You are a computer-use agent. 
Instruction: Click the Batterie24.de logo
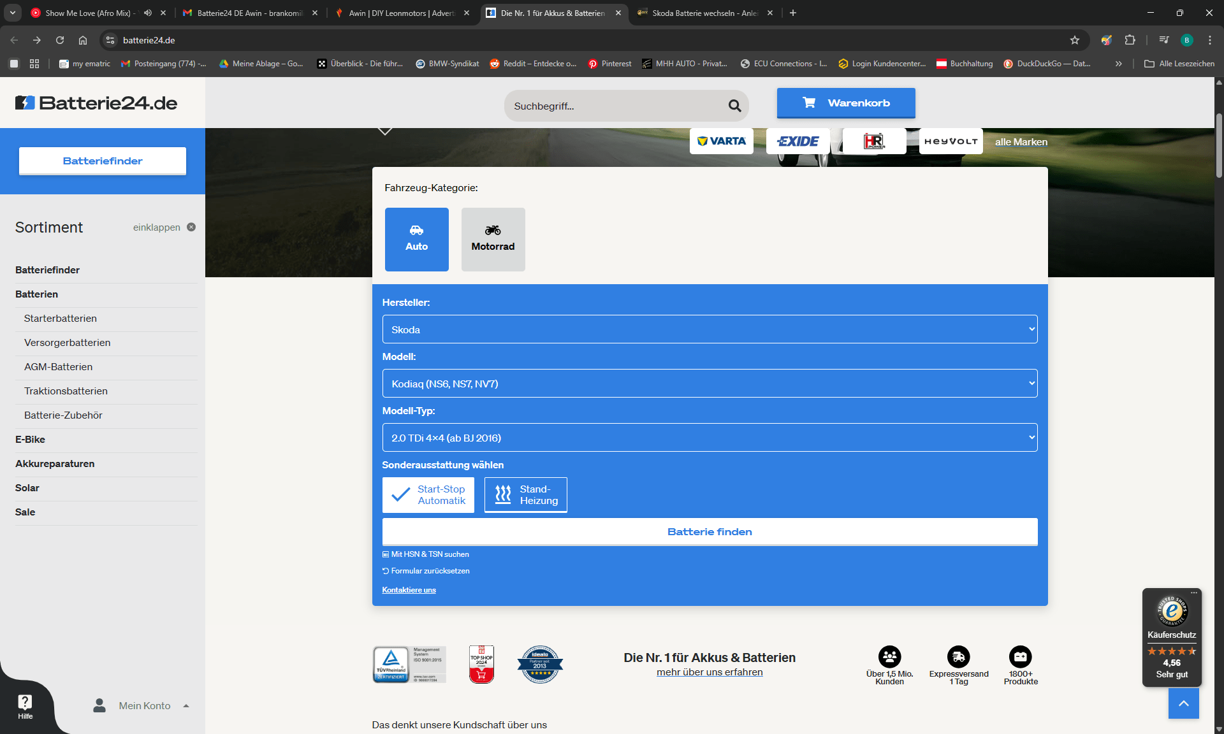tap(96, 103)
